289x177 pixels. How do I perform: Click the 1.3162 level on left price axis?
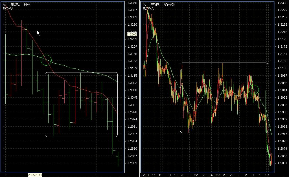[132, 61]
